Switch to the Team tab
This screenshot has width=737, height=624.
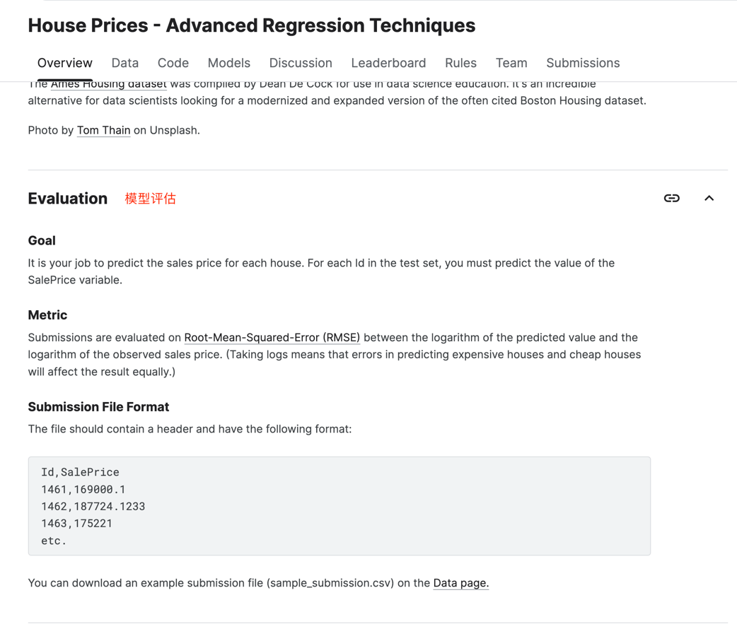(511, 63)
